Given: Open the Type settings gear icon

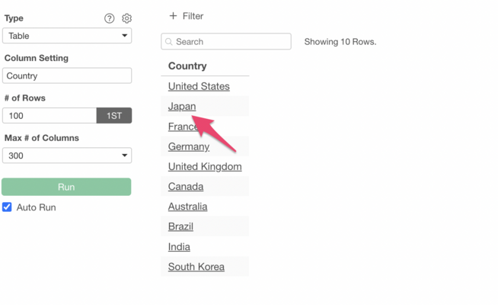Looking at the screenshot, I should tap(126, 18).
